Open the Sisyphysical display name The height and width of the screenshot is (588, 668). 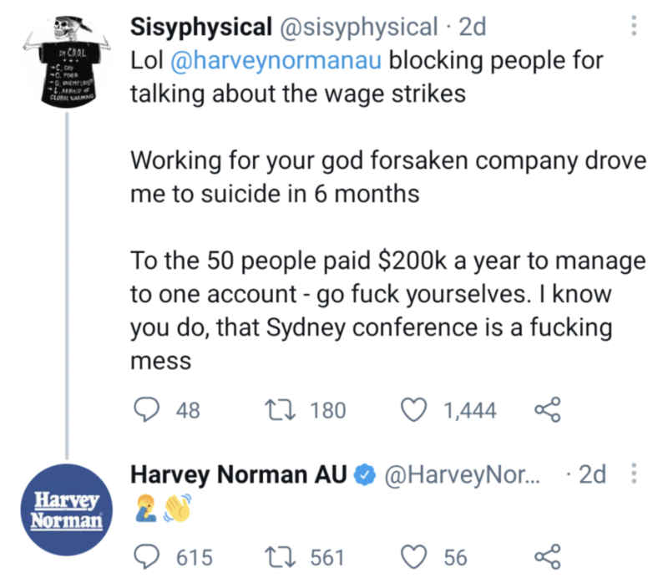click(x=202, y=28)
